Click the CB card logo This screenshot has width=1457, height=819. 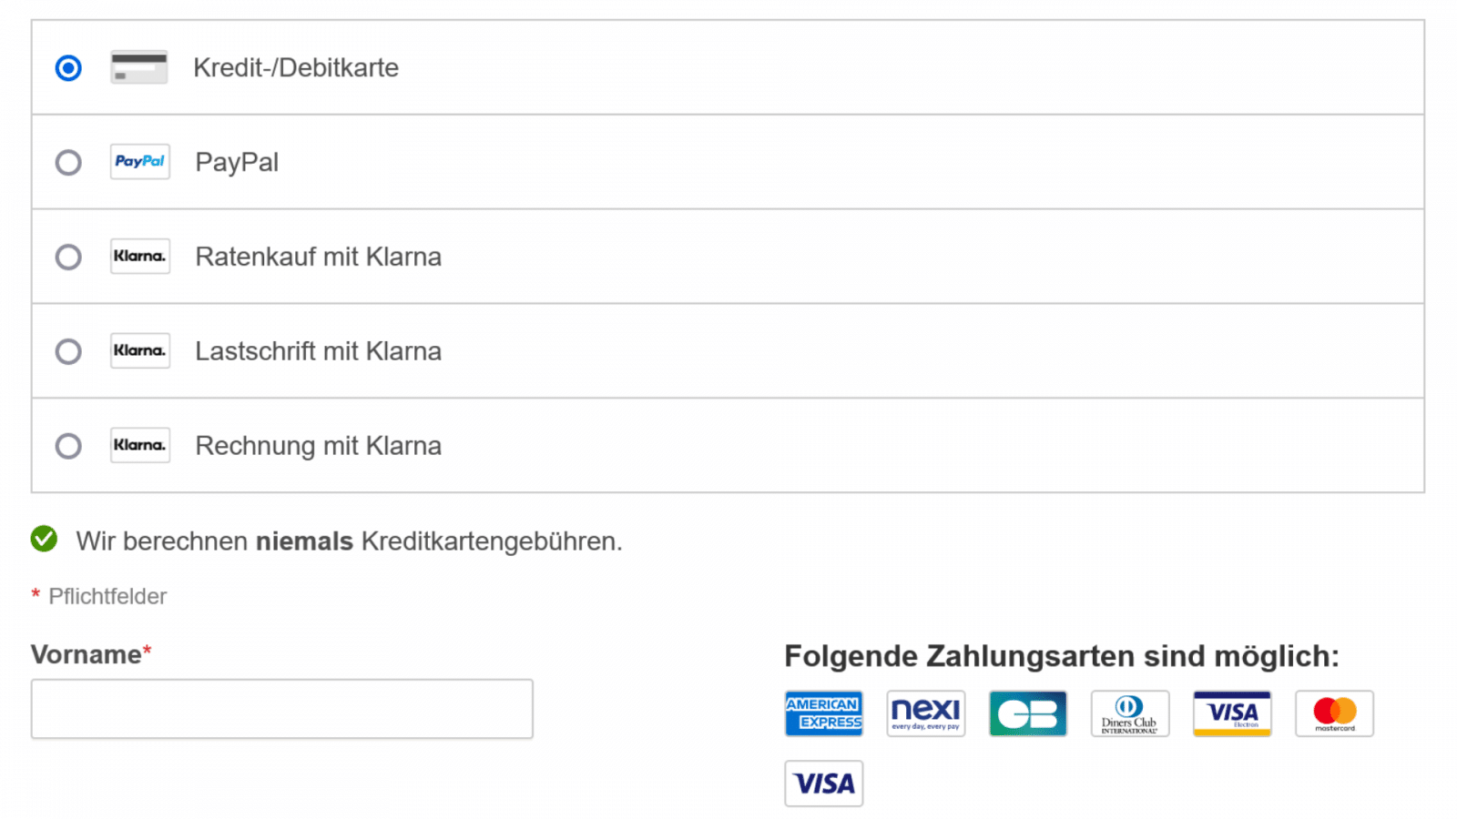click(x=1027, y=713)
